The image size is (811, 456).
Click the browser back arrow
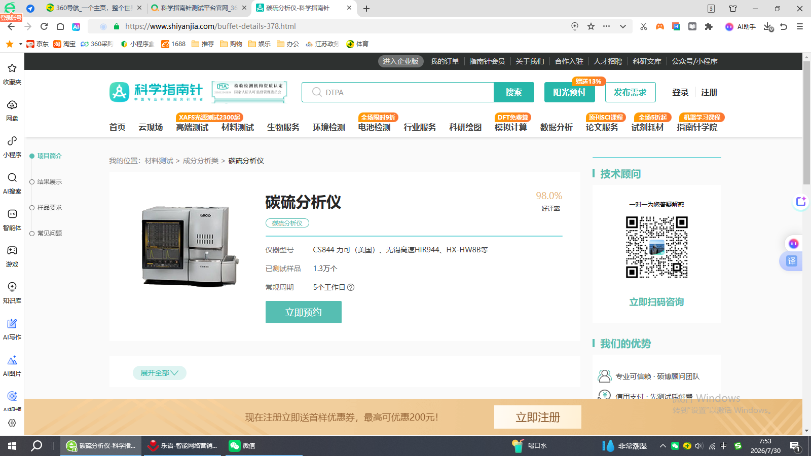coord(11,26)
